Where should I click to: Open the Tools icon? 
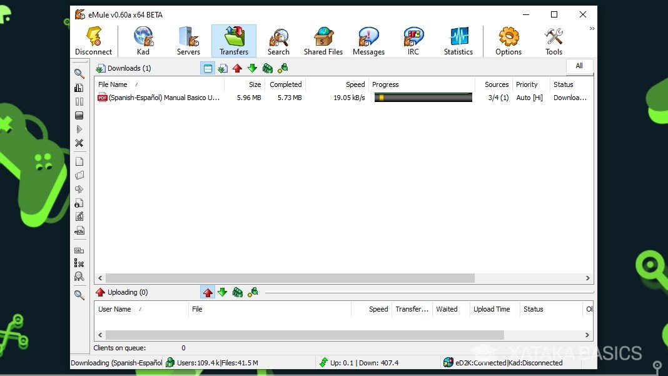553,39
